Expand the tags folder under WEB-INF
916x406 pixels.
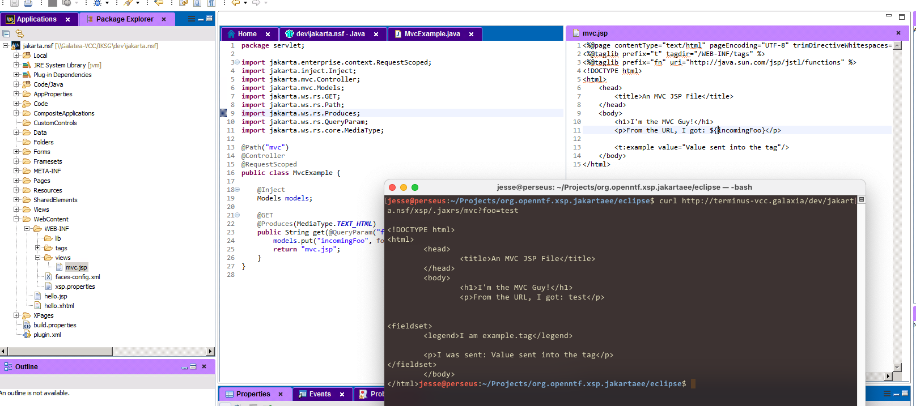pos(38,248)
